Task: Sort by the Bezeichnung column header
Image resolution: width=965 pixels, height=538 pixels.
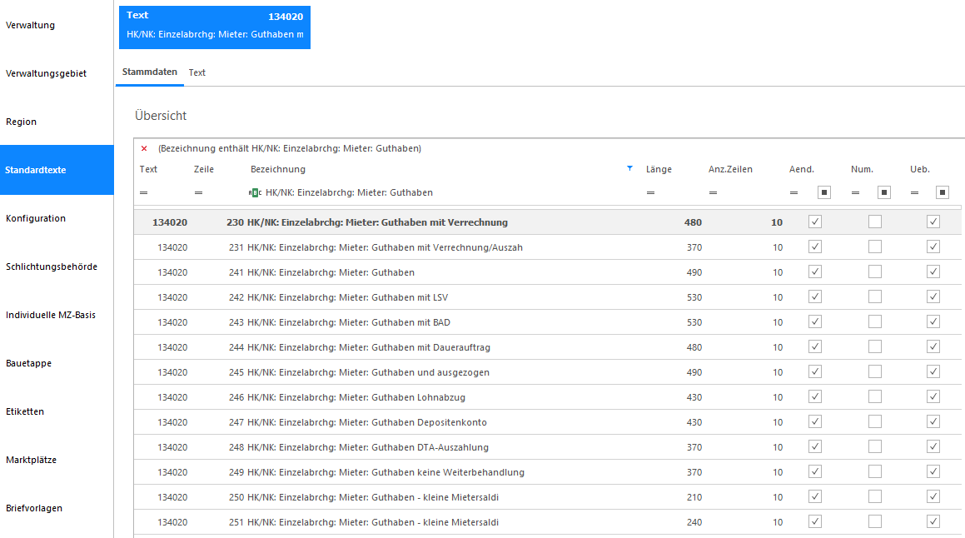Action: click(277, 169)
